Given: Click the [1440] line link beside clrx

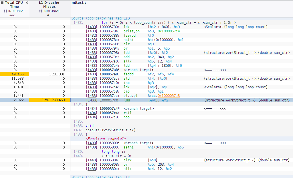Looking at the screenshot, I should [92, 160].
